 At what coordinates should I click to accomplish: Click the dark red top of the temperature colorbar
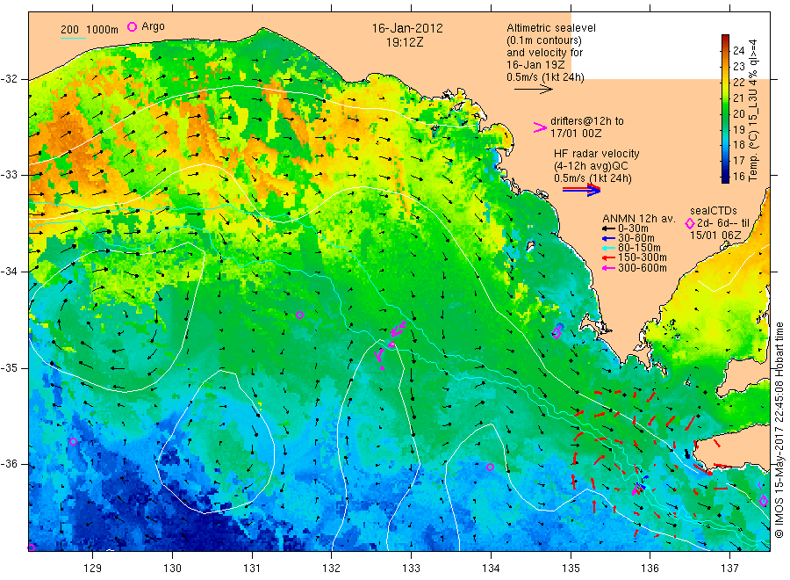(x=725, y=40)
